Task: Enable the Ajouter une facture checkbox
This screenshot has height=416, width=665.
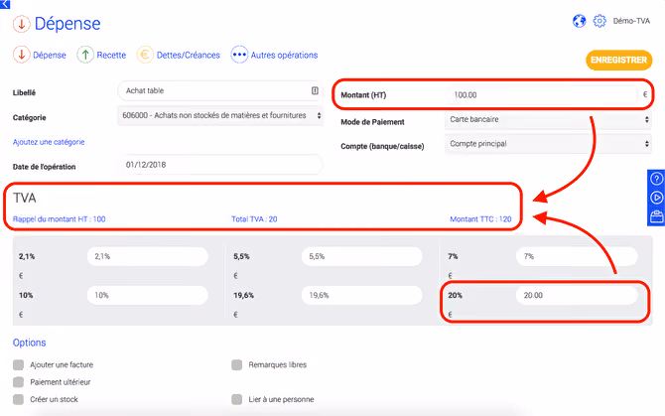Action: tap(18, 364)
